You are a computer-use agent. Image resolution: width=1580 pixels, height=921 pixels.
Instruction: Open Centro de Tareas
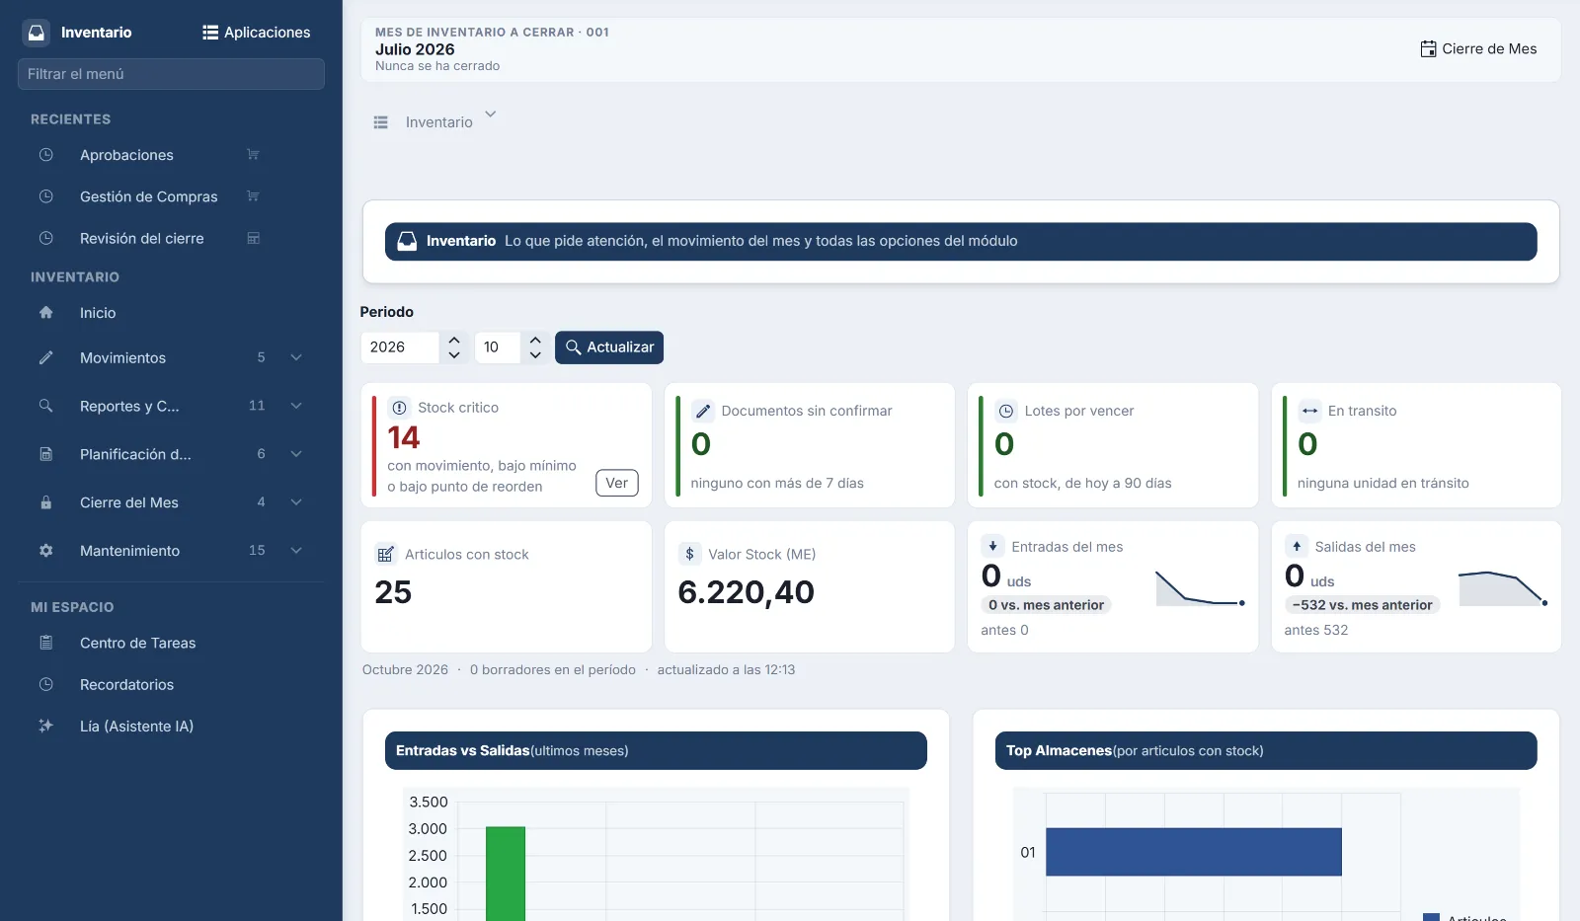click(x=137, y=643)
